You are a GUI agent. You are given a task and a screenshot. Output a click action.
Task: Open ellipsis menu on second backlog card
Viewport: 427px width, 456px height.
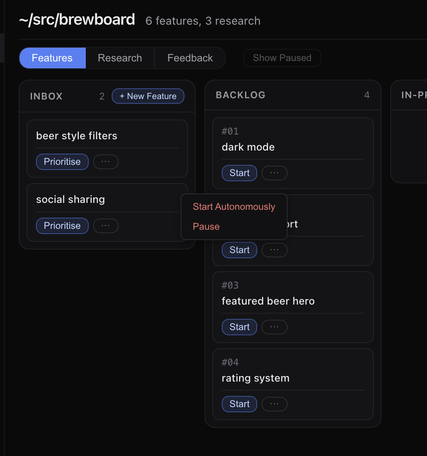pyautogui.click(x=274, y=250)
